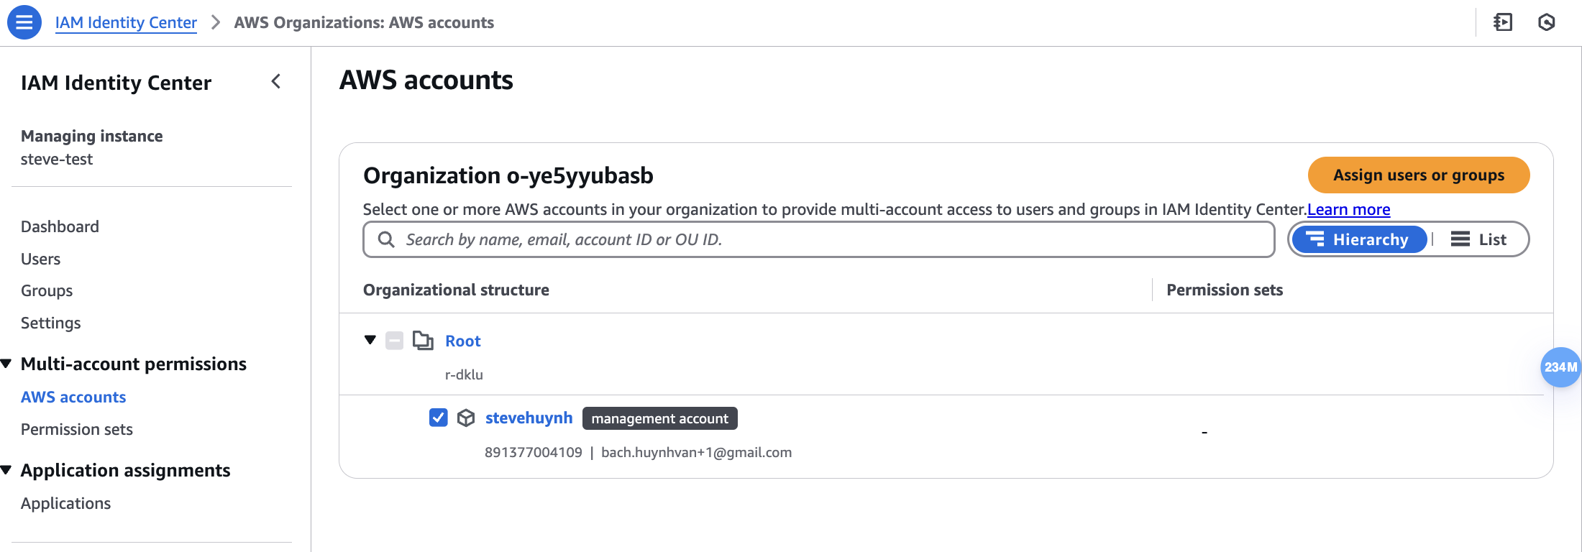Click the Organizational structure column header
The image size is (1582, 552).
click(x=456, y=290)
